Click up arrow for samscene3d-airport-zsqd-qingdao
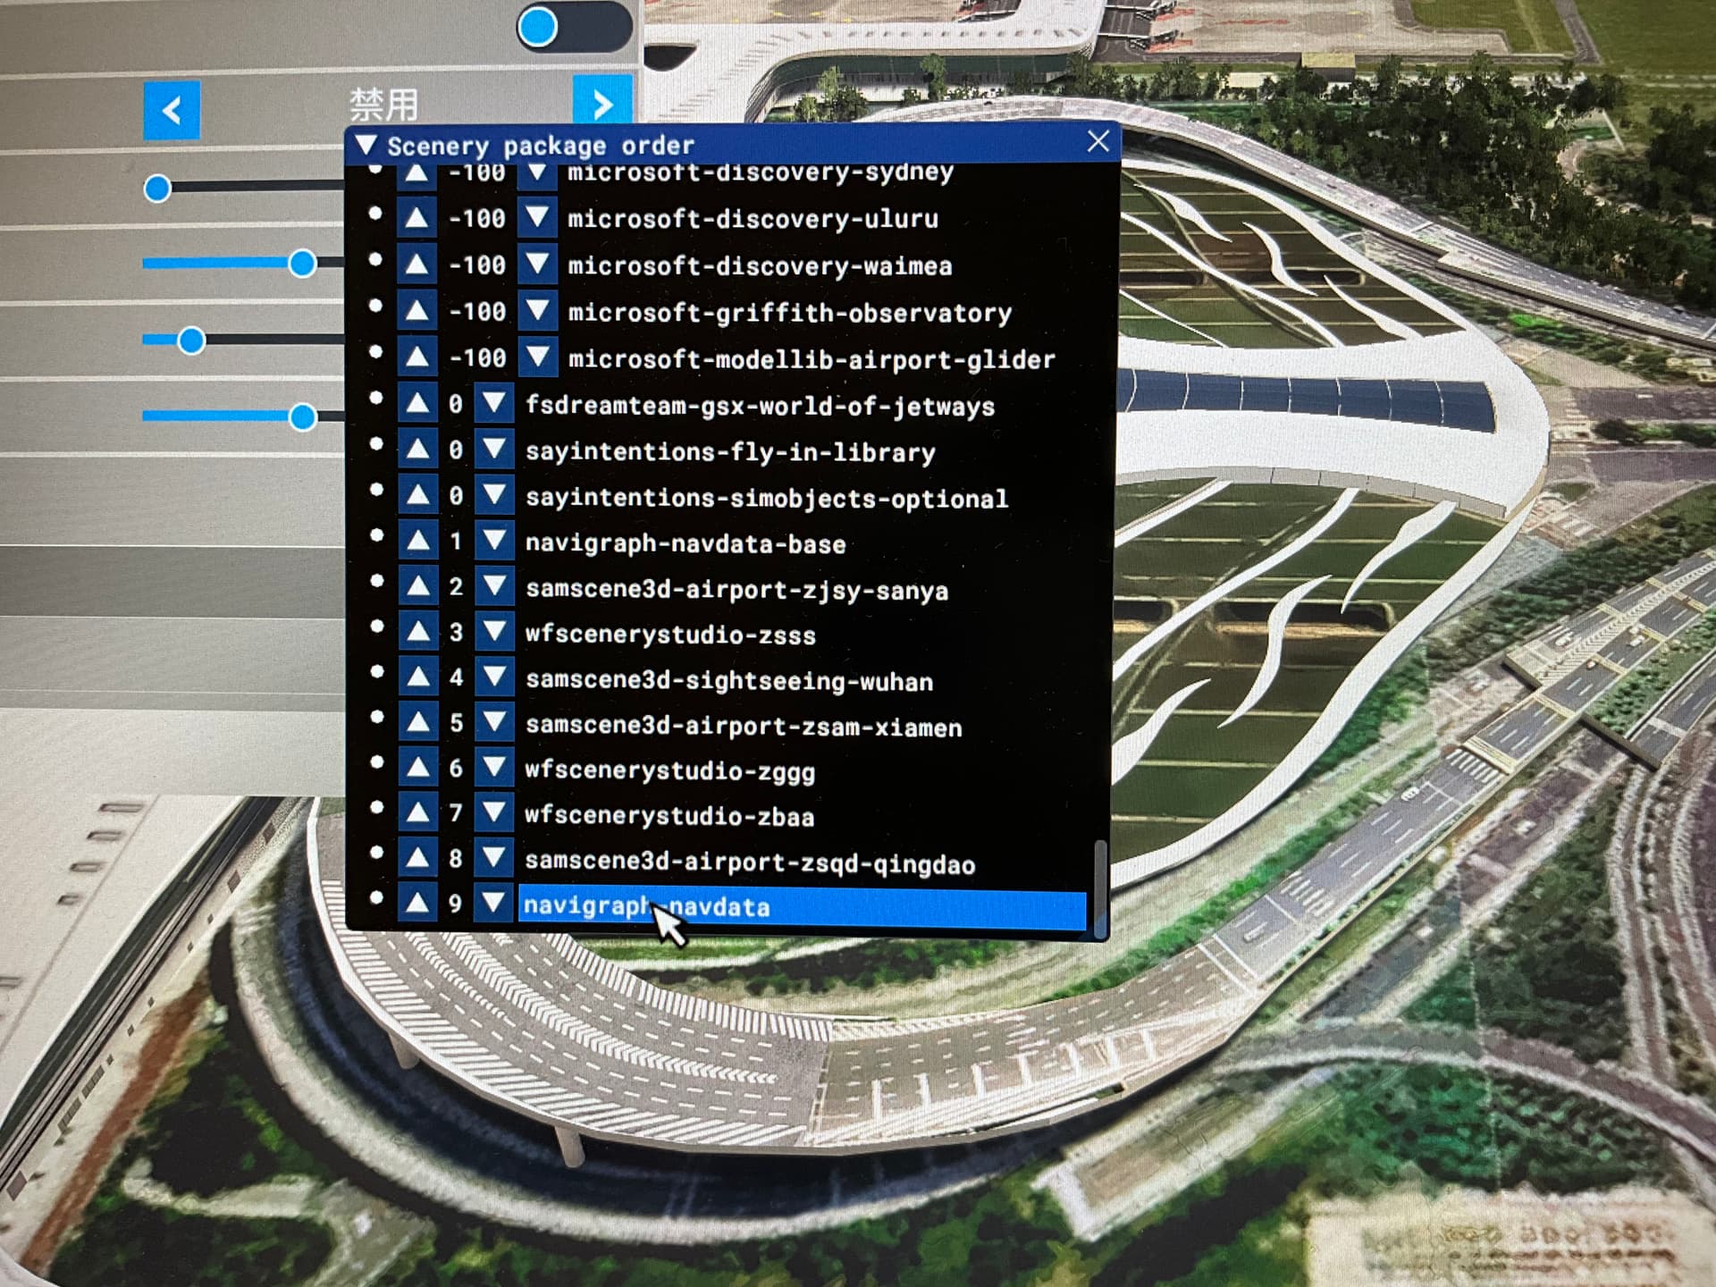The height and width of the screenshot is (1287, 1716). click(417, 859)
